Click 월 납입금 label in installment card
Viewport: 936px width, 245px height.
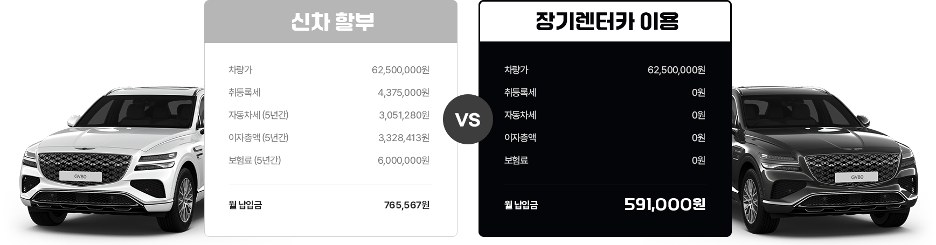245,205
